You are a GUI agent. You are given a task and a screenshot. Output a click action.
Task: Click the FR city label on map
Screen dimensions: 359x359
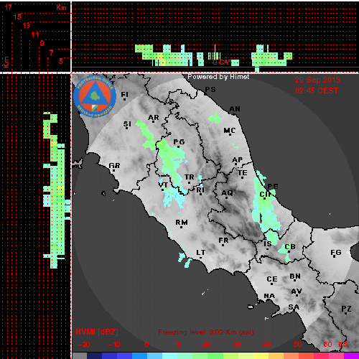[223, 240]
